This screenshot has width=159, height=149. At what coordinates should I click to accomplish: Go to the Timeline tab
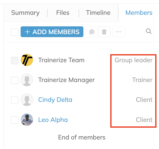pos(98,13)
